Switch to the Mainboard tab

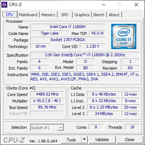(28, 15)
